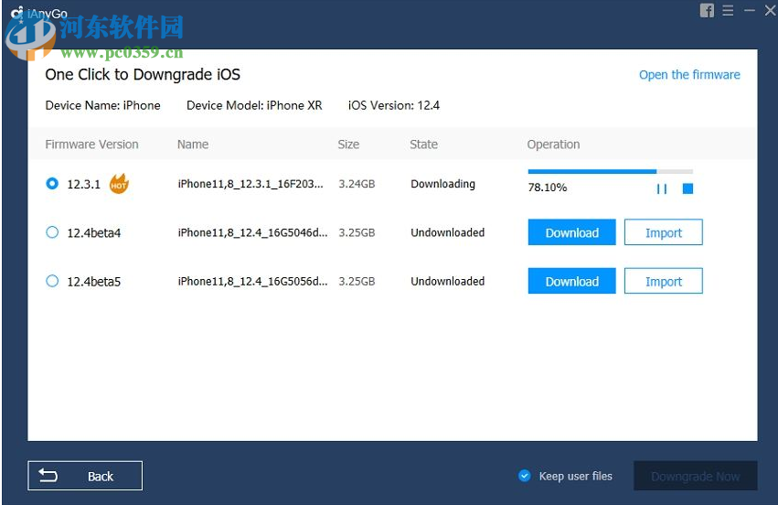The width and height of the screenshot is (778, 505).
Task: Click the State column header
Action: point(423,145)
